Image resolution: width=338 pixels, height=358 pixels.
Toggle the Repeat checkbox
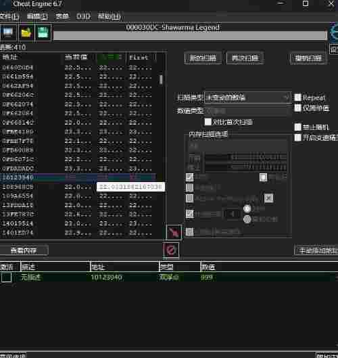click(x=297, y=97)
